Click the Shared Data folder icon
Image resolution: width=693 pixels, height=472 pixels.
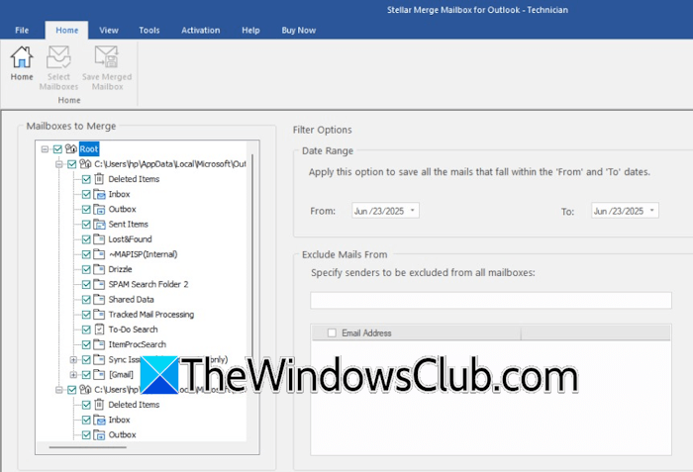coord(99,299)
